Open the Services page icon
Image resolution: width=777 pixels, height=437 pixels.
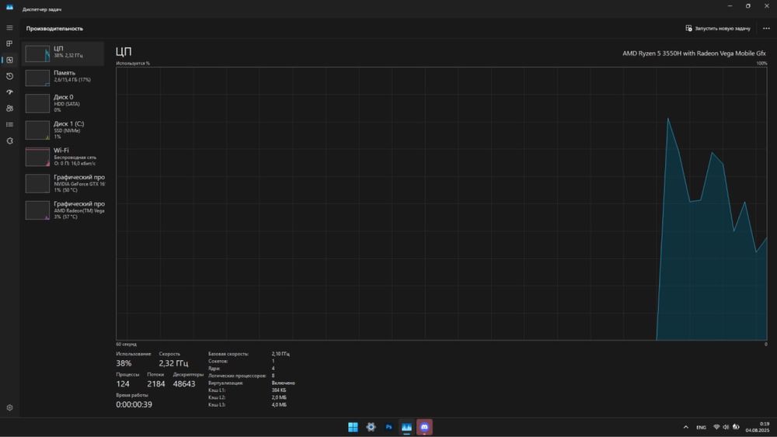pos(9,141)
